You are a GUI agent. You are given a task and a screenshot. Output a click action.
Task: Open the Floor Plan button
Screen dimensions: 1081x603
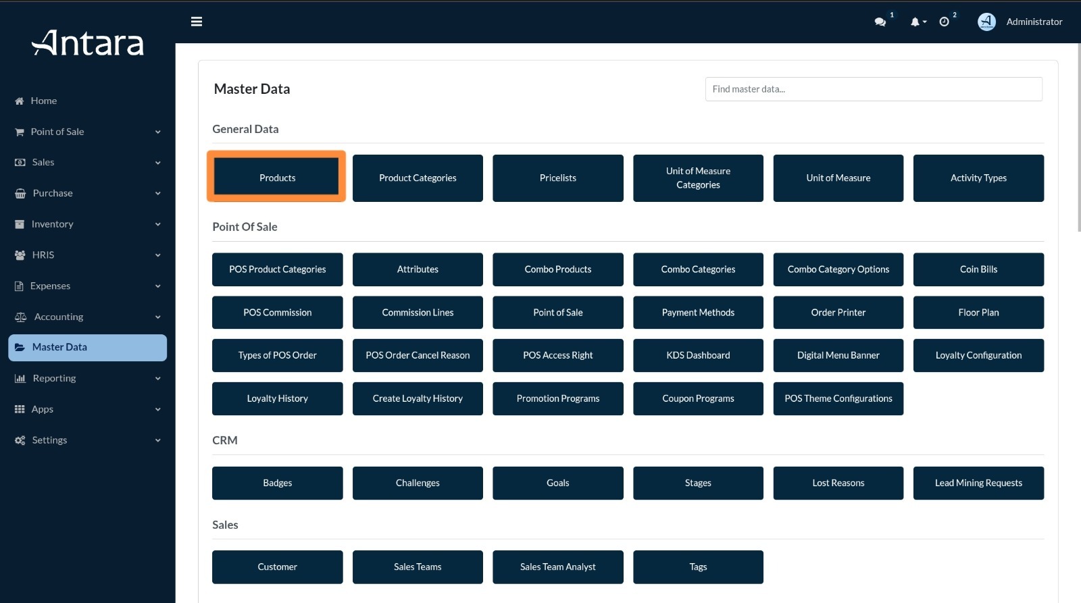click(x=978, y=313)
